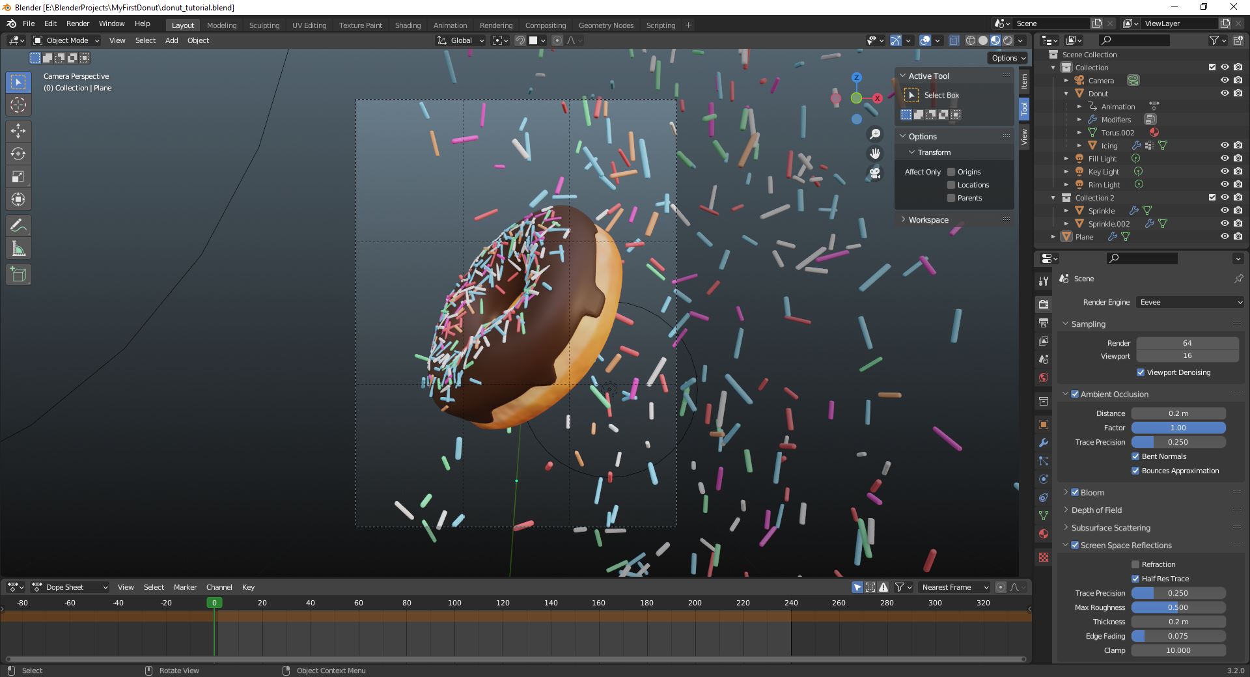Screen dimensions: 1250x677
Task: Open the View sidebar tab
Action: click(1024, 137)
